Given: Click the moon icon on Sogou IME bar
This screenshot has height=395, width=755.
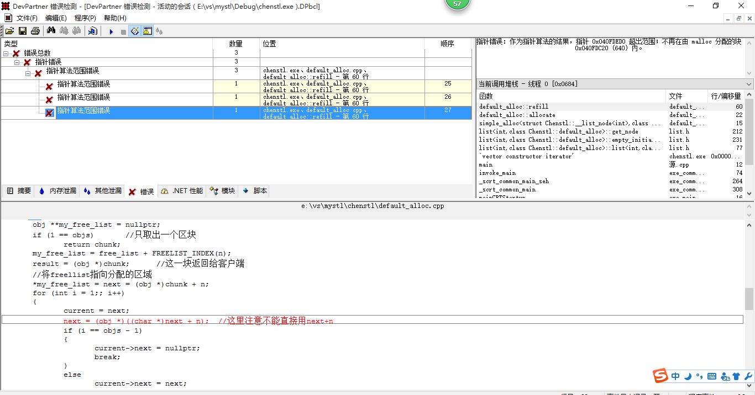Looking at the screenshot, I should click(688, 376).
